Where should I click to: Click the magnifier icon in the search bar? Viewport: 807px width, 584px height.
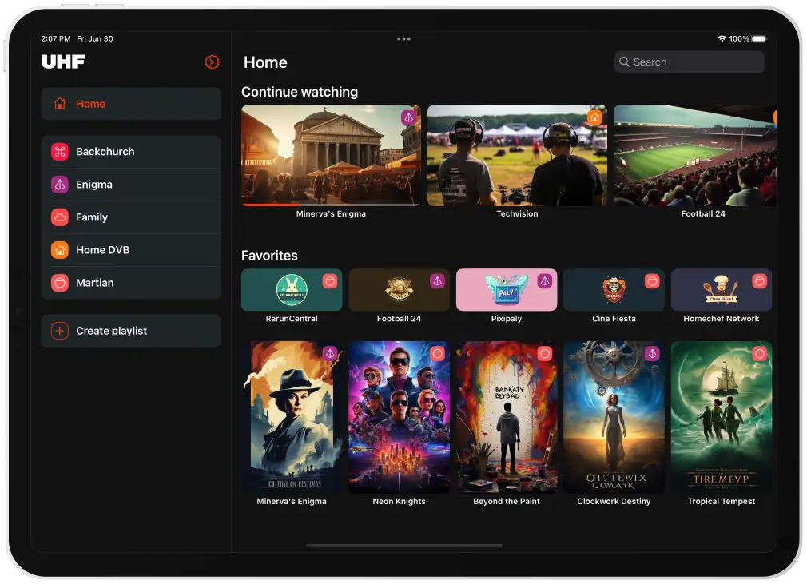tap(624, 62)
